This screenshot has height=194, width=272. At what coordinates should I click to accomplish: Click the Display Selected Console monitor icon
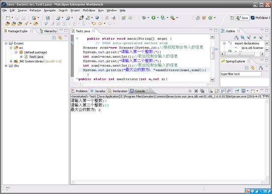pos(243,91)
